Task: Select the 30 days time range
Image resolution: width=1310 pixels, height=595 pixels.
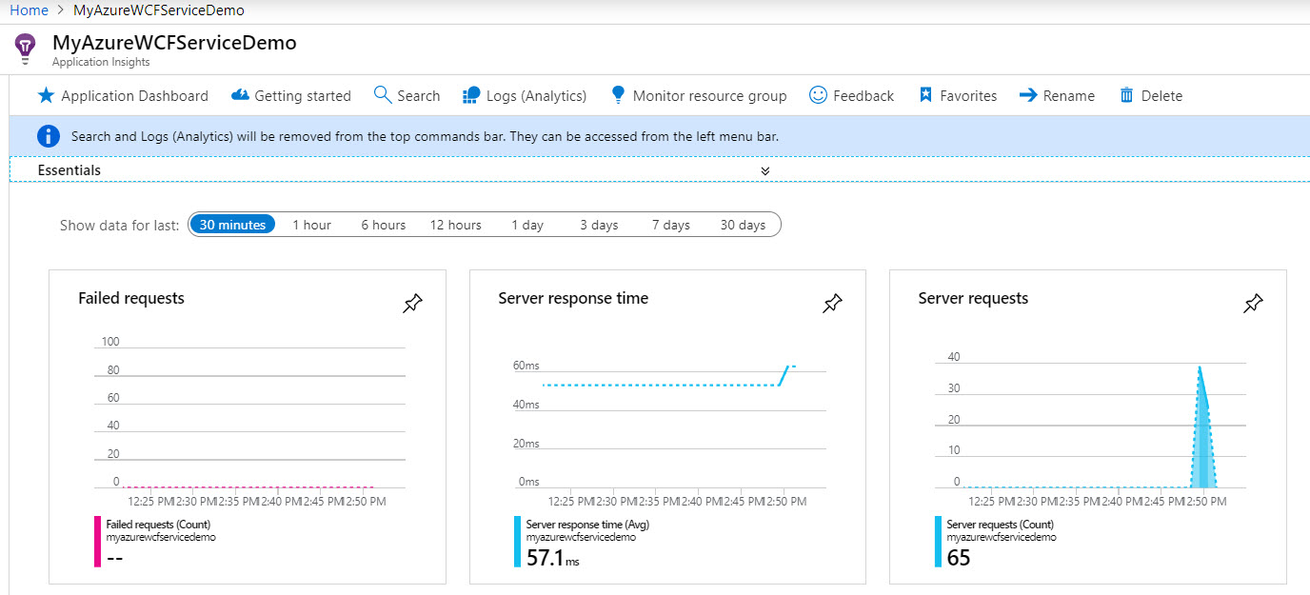Action: pyautogui.click(x=743, y=225)
